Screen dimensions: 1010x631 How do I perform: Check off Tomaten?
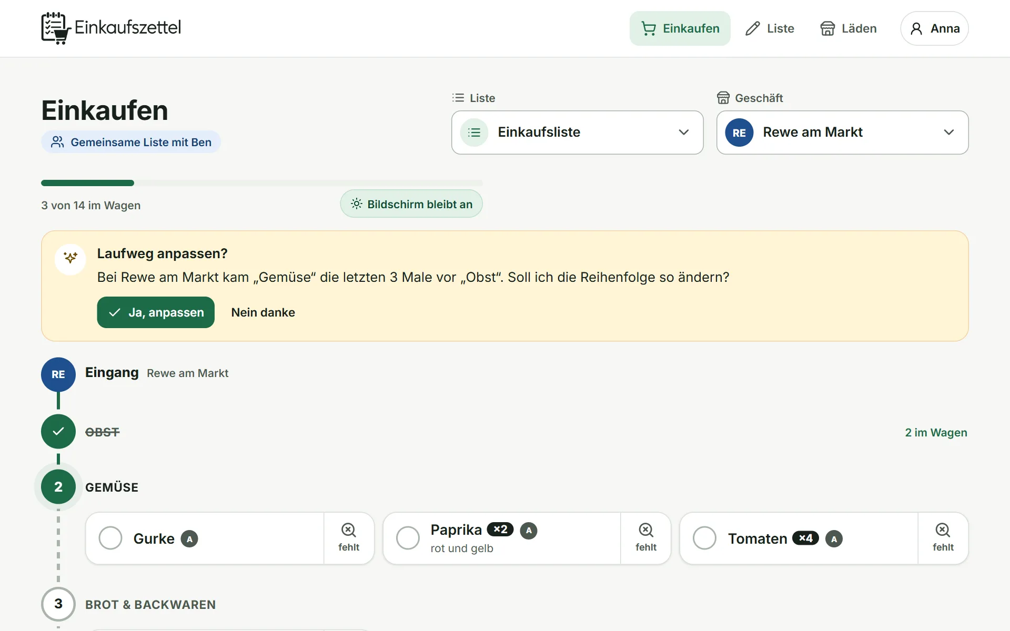coord(705,538)
